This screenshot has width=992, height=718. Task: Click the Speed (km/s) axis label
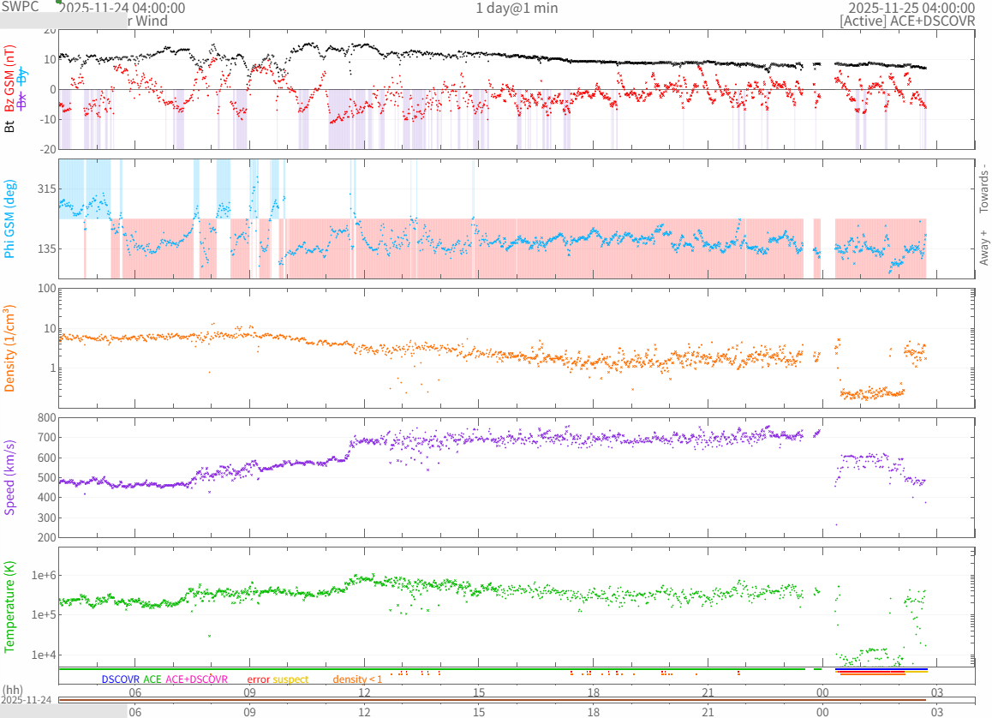(10, 477)
